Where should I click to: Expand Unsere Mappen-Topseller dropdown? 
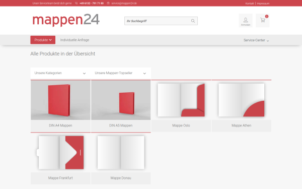click(121, 73)
